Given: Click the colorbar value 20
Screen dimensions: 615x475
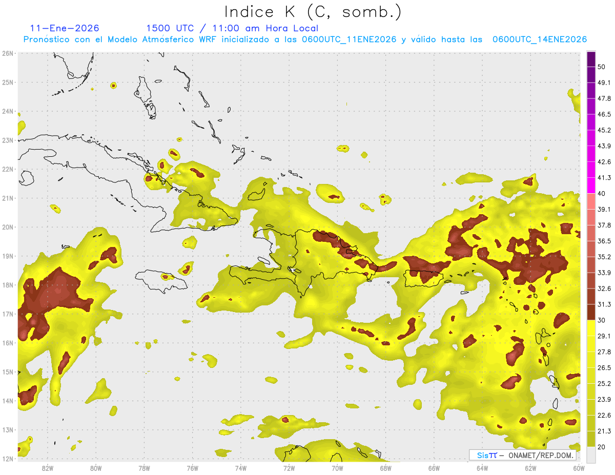Looking at the screenshot, I should click(601, 447).
